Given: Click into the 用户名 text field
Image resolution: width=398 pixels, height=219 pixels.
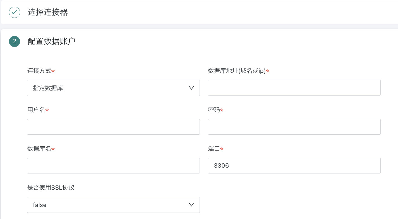Looking at the screenshot, I should [113, 127].
